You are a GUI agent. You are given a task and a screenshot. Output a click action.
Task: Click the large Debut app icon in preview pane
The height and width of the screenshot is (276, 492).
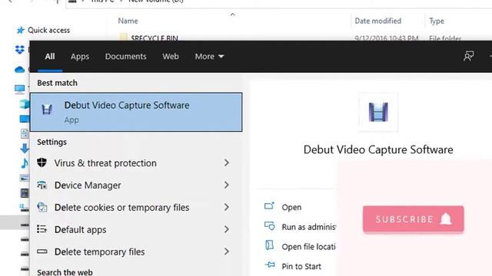378,112
